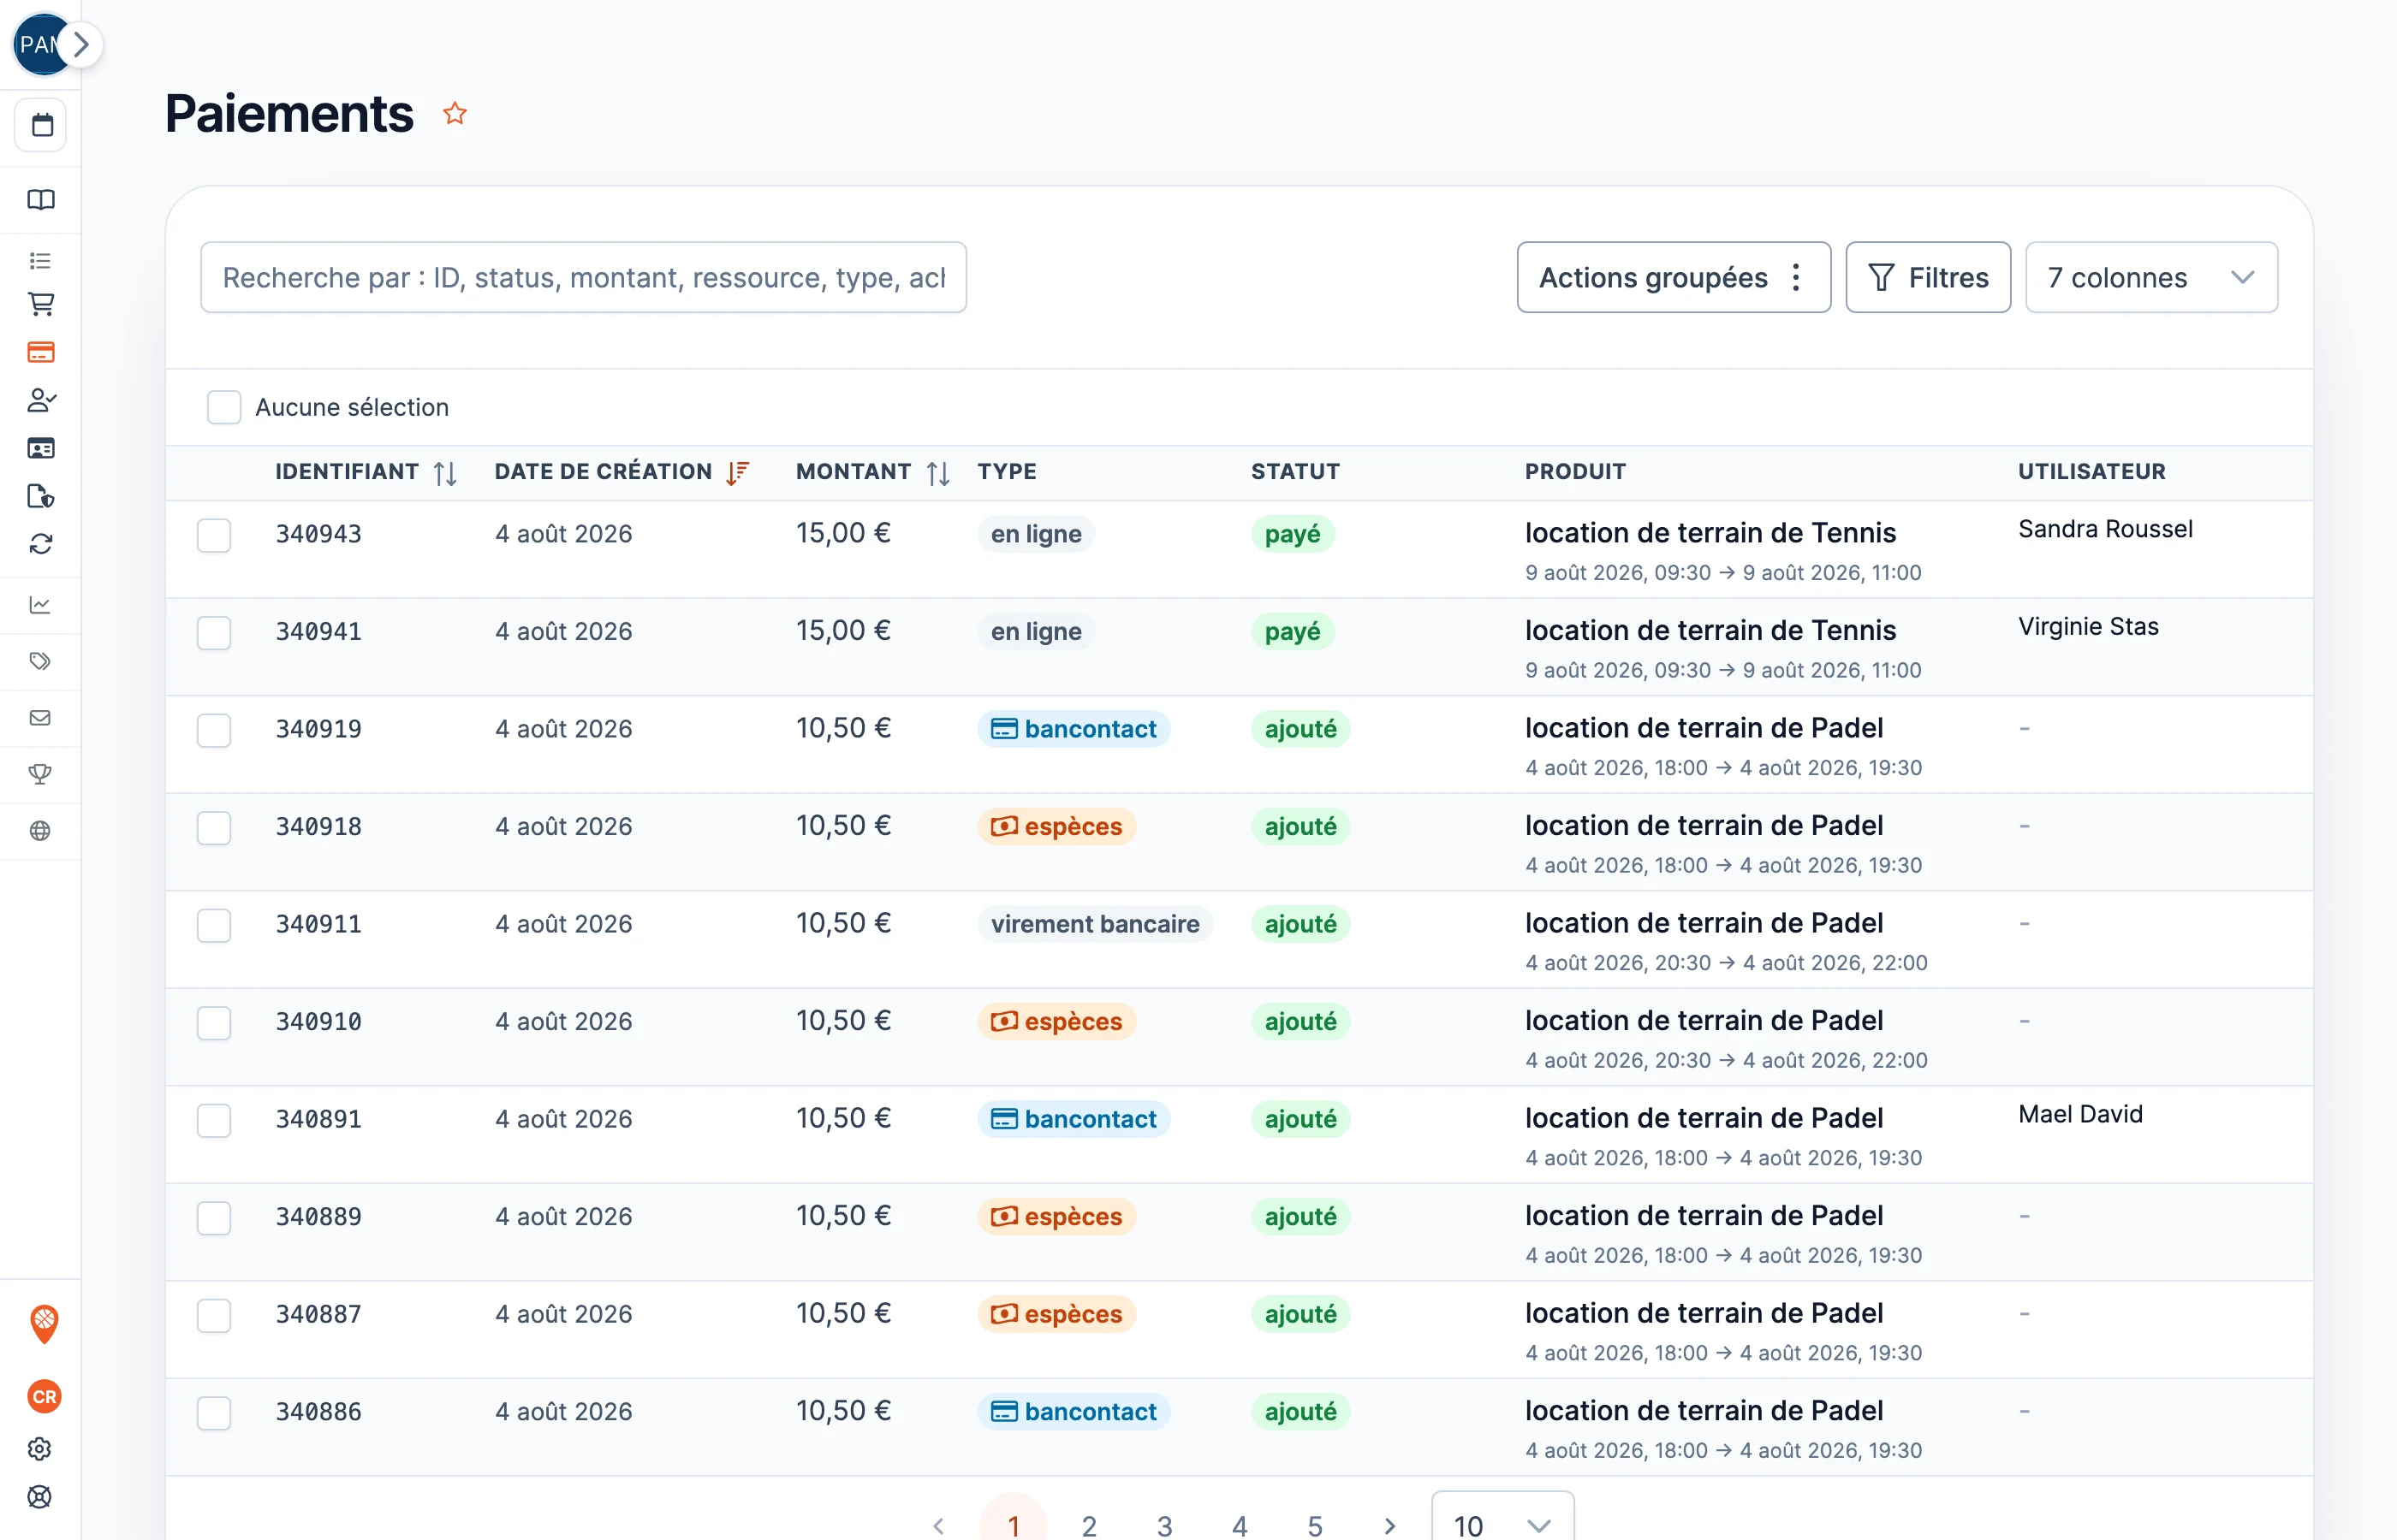Check the box for payment 340919

point(214,730)
